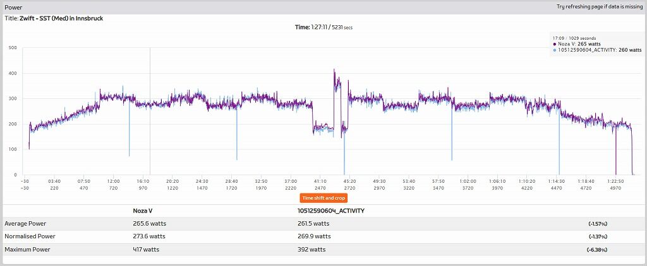647x266 pixels.
Task: Click the 41:10 time axis label
Action: 320,181
